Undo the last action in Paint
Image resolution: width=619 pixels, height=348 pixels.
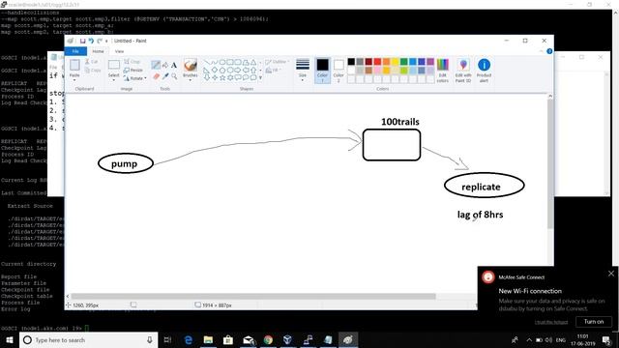91,41
